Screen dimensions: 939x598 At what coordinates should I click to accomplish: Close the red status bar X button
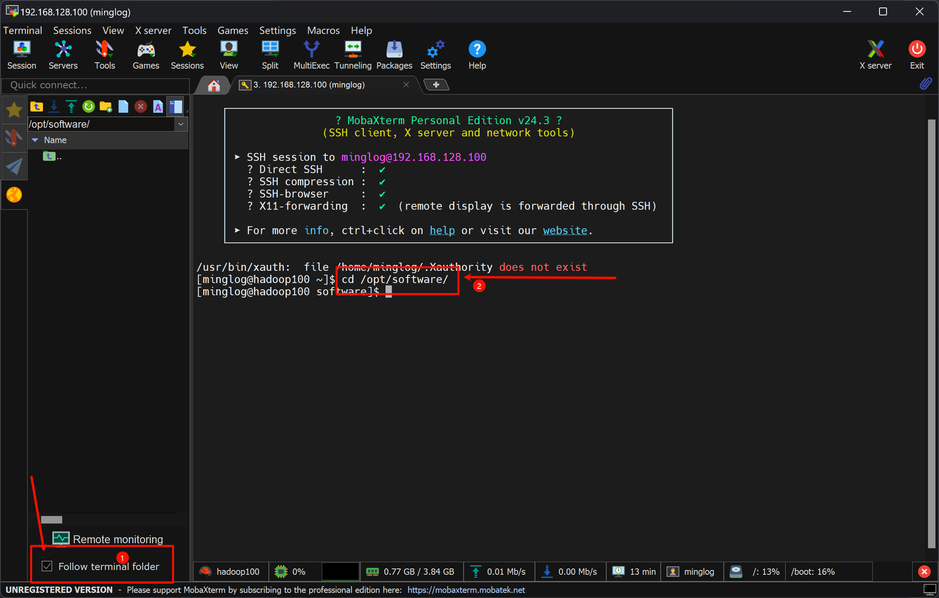(x=924, y=572)
